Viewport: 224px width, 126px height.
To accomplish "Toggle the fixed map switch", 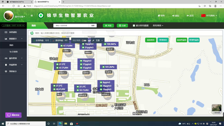I will [84, 41].
